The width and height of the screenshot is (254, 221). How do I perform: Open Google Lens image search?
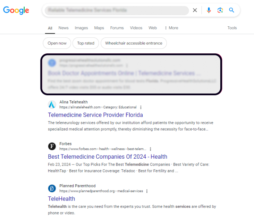pos(220,10)
